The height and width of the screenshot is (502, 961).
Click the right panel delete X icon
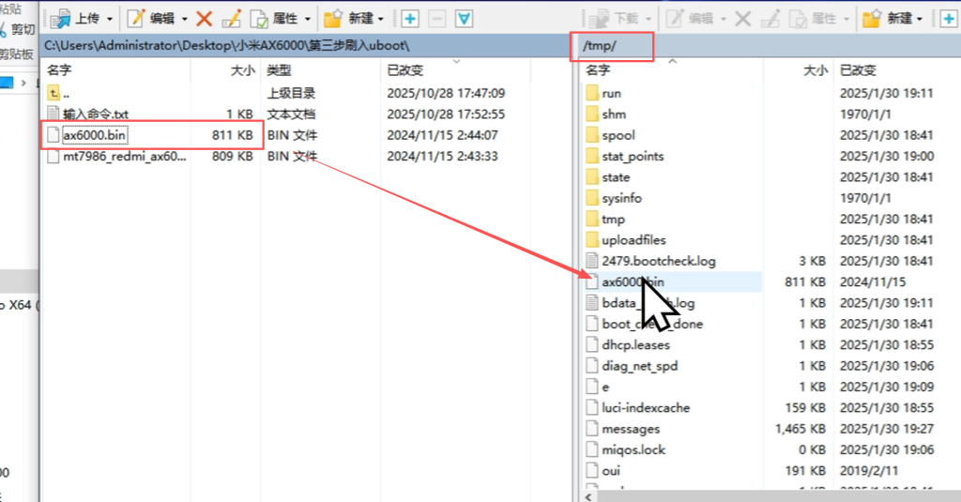point(743,19)
